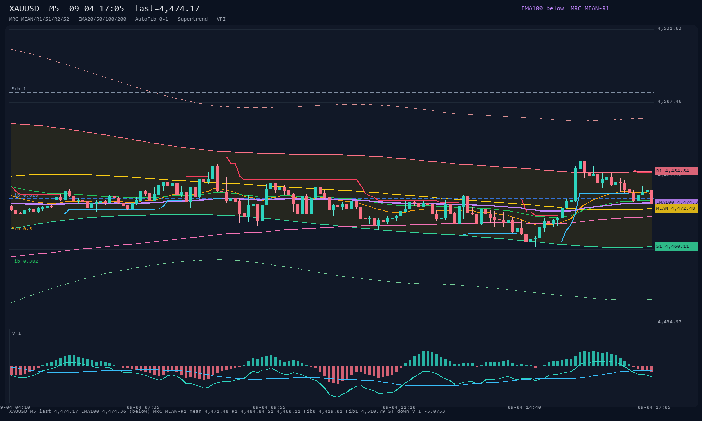The height and width of the screenshot is (421, 702).
Task: Select the VFI entry in the top legend
Action: coord(221,19)
